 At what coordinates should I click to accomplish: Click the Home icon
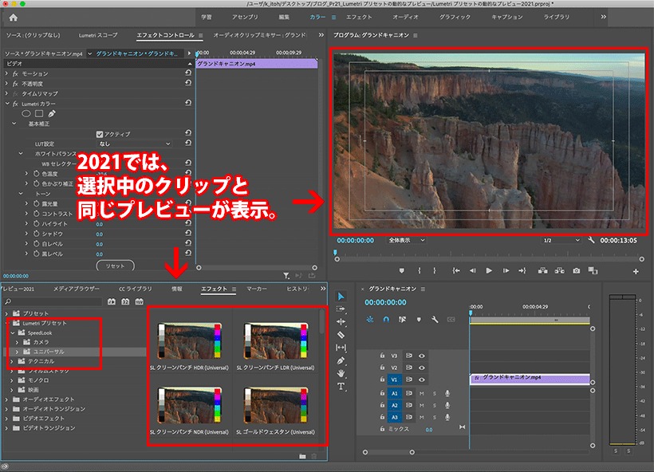14,18
